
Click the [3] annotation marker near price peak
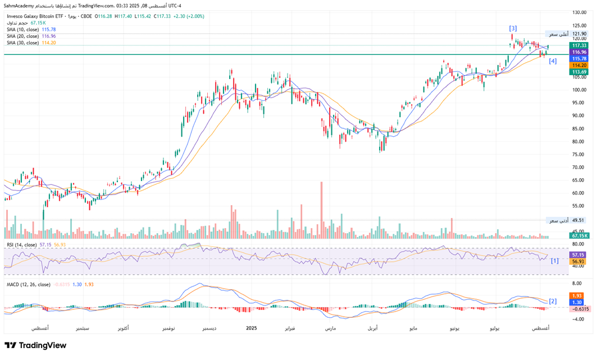(x=513, y=28)
